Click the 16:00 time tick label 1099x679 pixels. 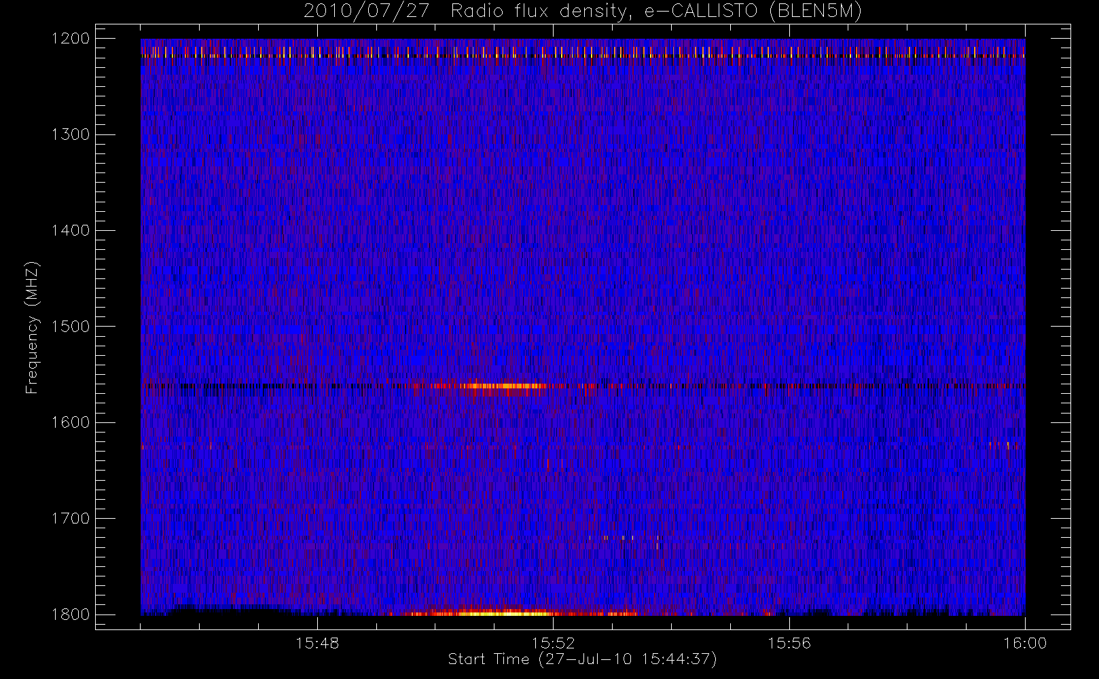pyautogui.click(x=1025, y=642)
